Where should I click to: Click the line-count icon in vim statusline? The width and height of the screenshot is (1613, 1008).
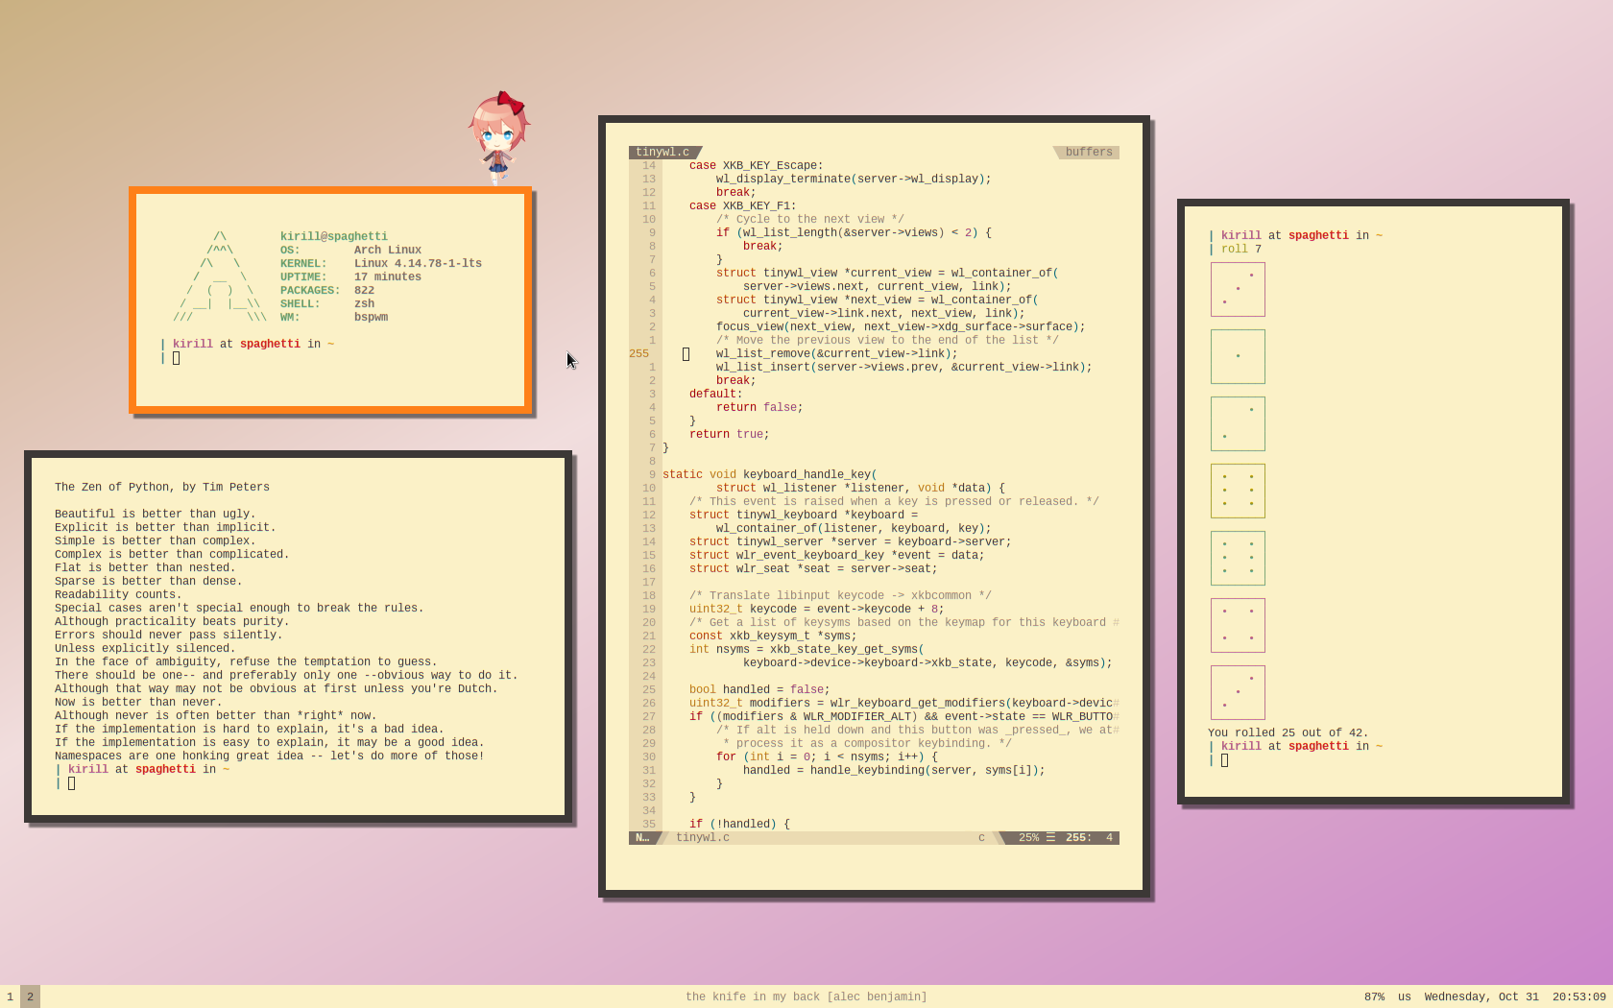pyautogui.click(x=1050, y=838)
